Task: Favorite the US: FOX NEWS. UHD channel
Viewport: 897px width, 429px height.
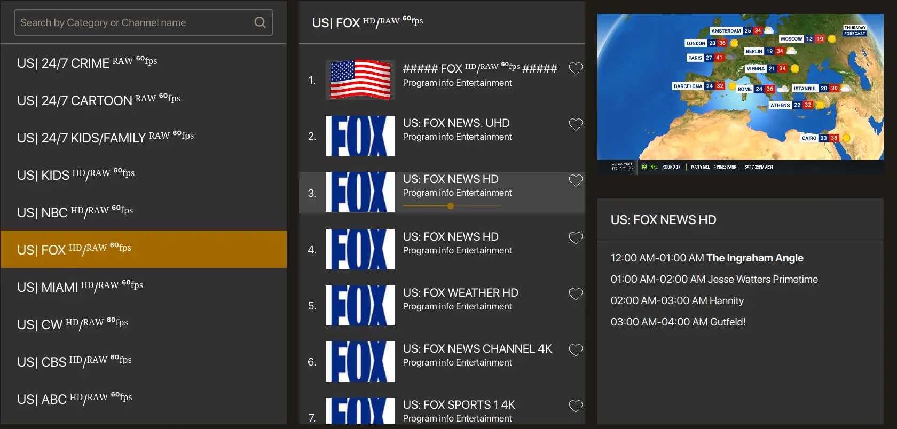Action: 576,124
